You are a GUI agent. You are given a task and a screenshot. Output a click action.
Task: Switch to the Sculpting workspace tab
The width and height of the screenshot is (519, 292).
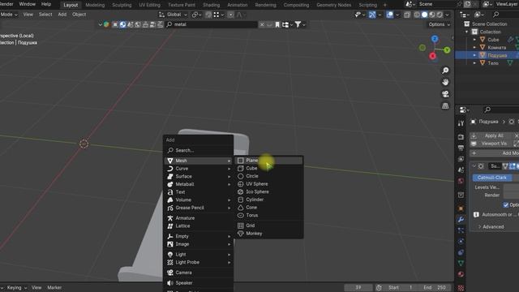coord(122,5)
